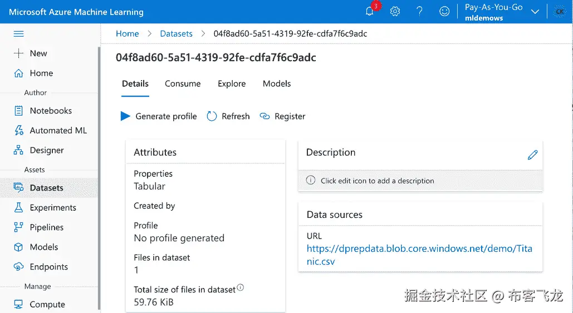
Task: Click the info icon in description box
Action: pyautogui.click(x=310, y=180)
